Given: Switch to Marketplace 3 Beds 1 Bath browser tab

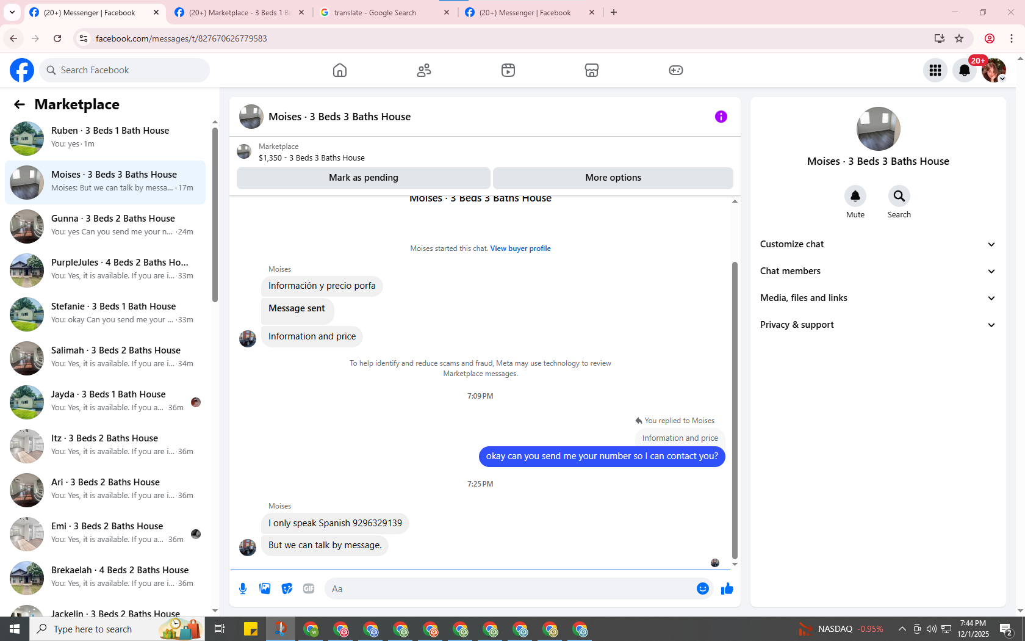Looking at the screenshot, I should click(x=239, y=12).
